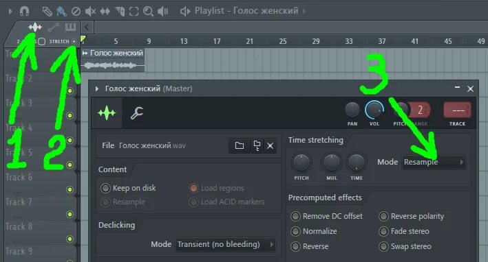This screenshot has width=488, height=262.
Task: Open Time stretching Mode Resample dropdown
Action: coord(434,162)
